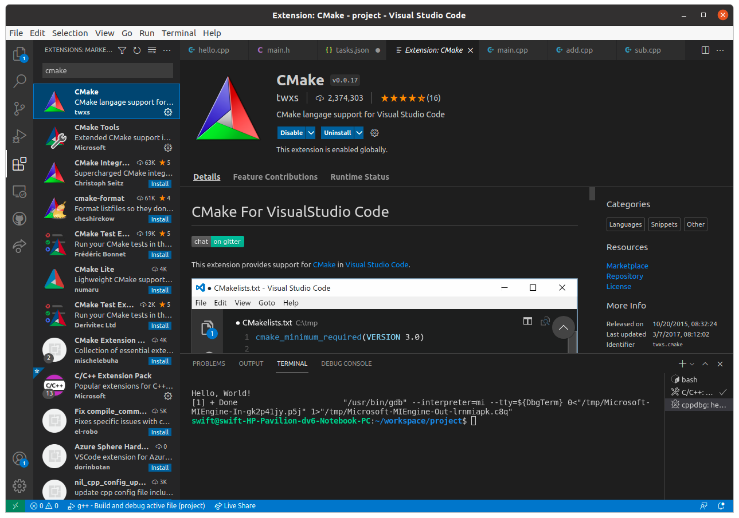The width and height of the screenshot is (739, 518).
Task: Select the bash terminal entry
Action: pos(699,379)
